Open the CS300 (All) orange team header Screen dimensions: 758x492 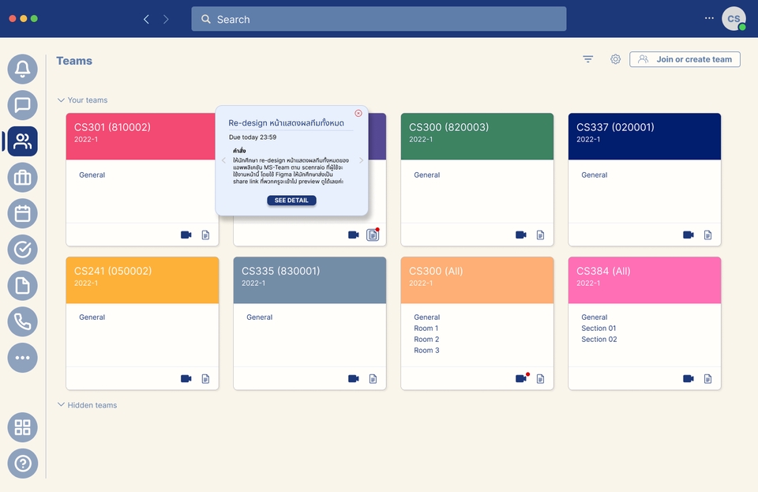(x=477, y=280)
